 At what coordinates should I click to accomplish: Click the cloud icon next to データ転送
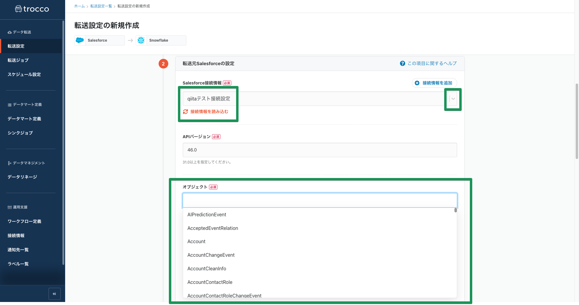click(10, 32)
